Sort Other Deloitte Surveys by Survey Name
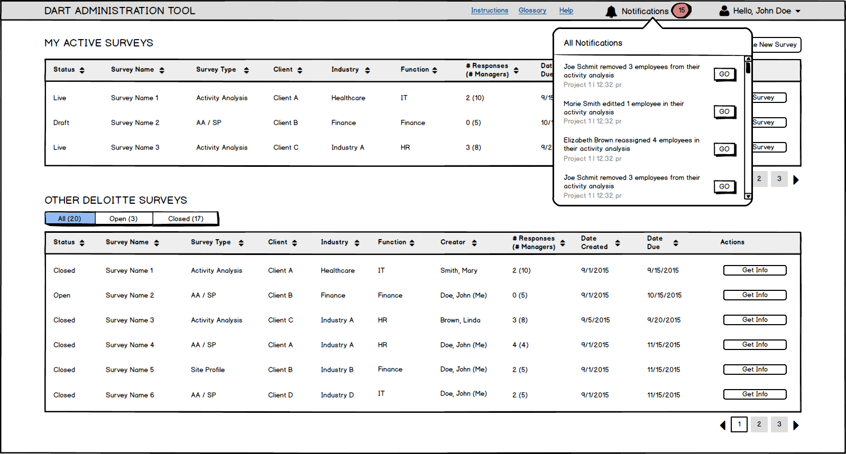The image size is (846, 454). 157,243
